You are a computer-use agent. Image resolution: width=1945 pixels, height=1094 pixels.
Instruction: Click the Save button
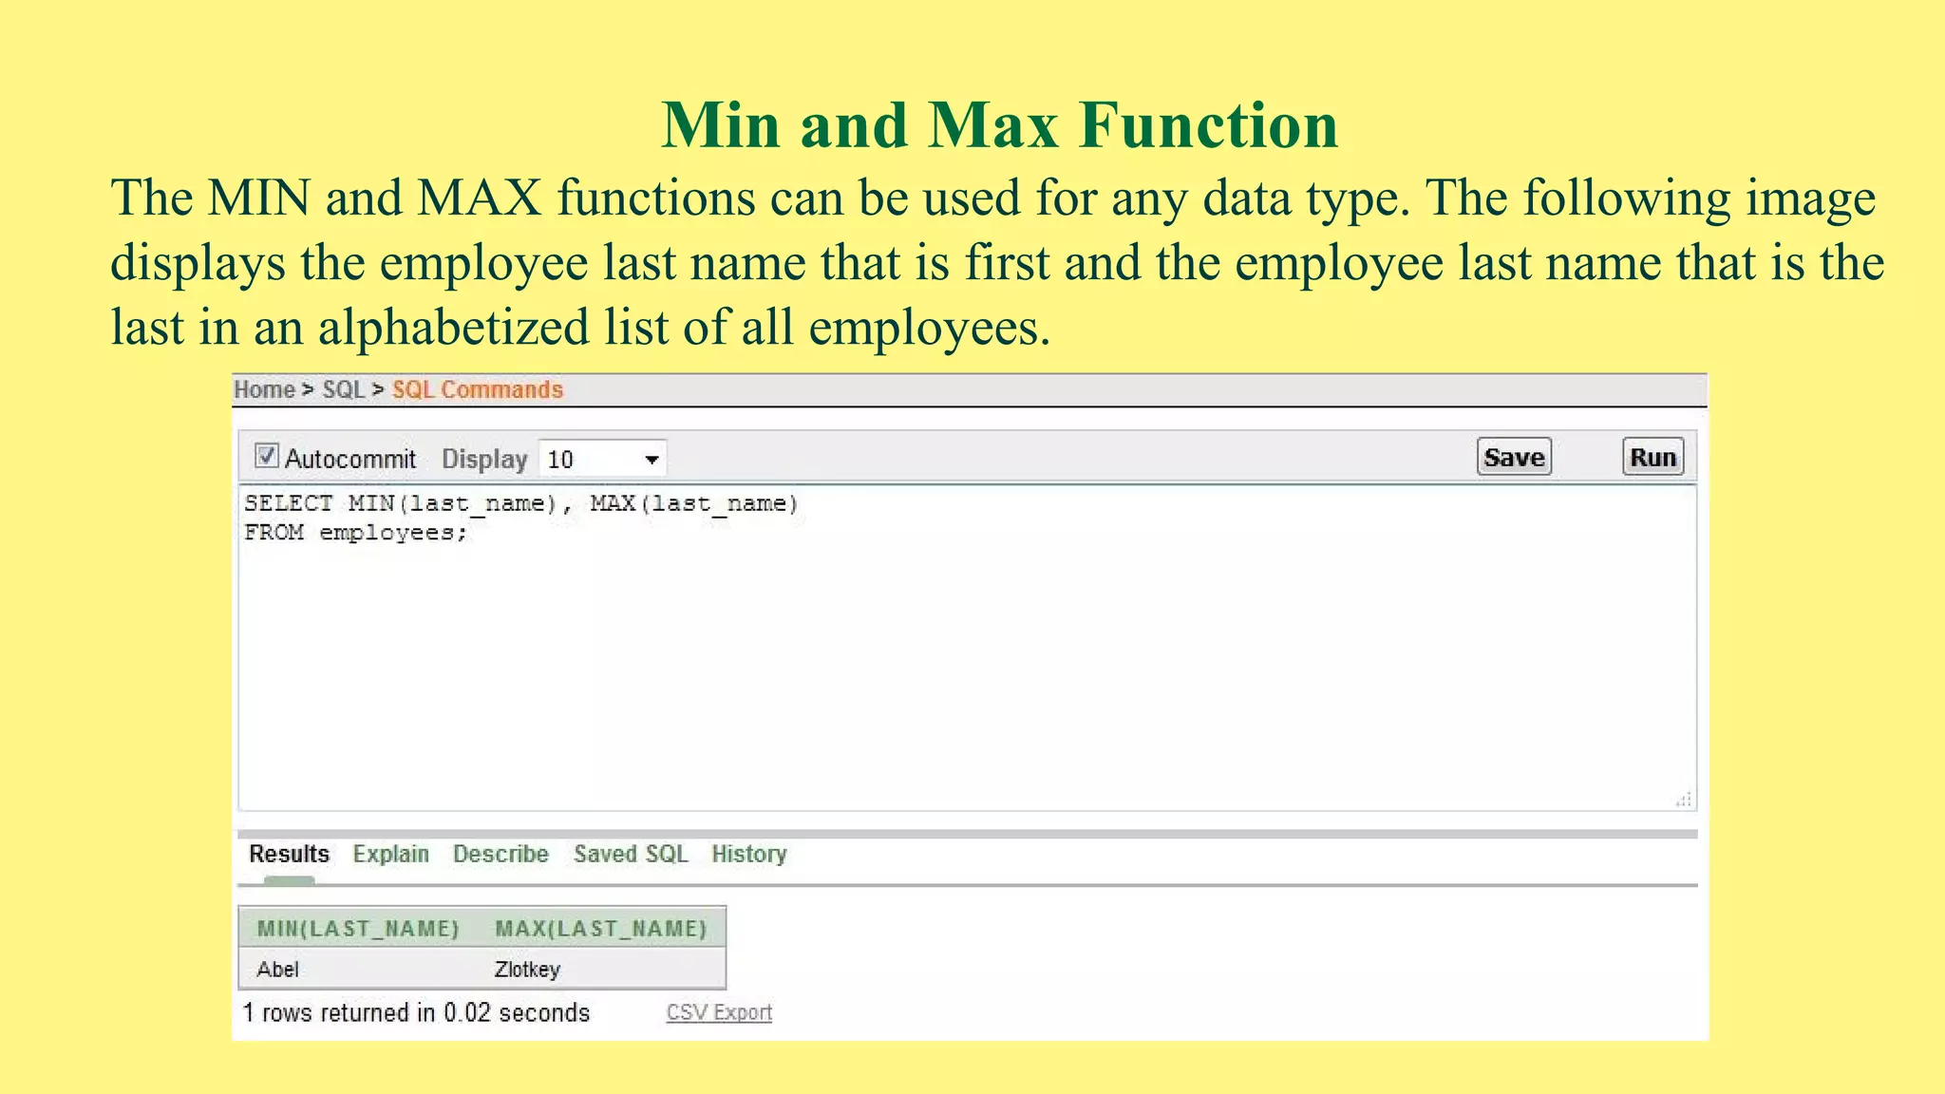pyautogui.click(x=1514, y=457)
